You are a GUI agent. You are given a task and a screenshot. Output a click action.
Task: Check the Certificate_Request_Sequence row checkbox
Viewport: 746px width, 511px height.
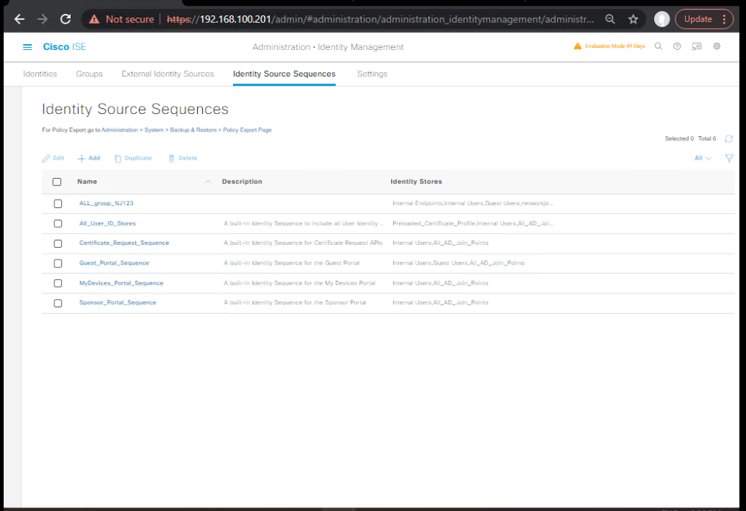click(x=57, y=243)
